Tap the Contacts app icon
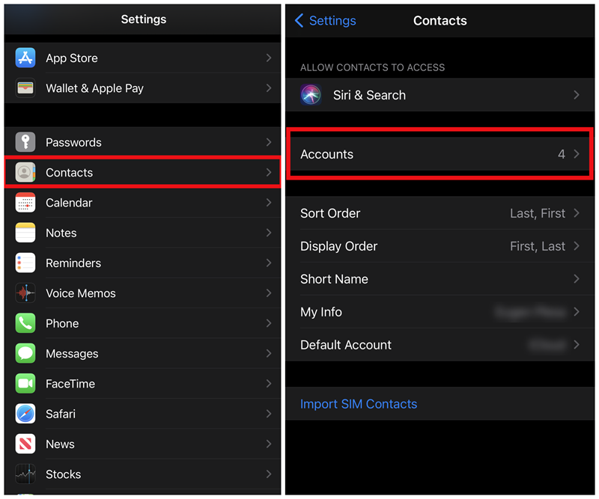599x499 pixels. tap(25, 173)
